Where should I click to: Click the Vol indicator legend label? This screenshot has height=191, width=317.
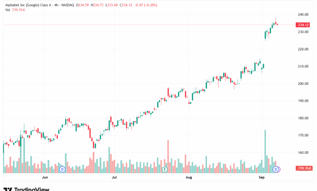(8, 10)
